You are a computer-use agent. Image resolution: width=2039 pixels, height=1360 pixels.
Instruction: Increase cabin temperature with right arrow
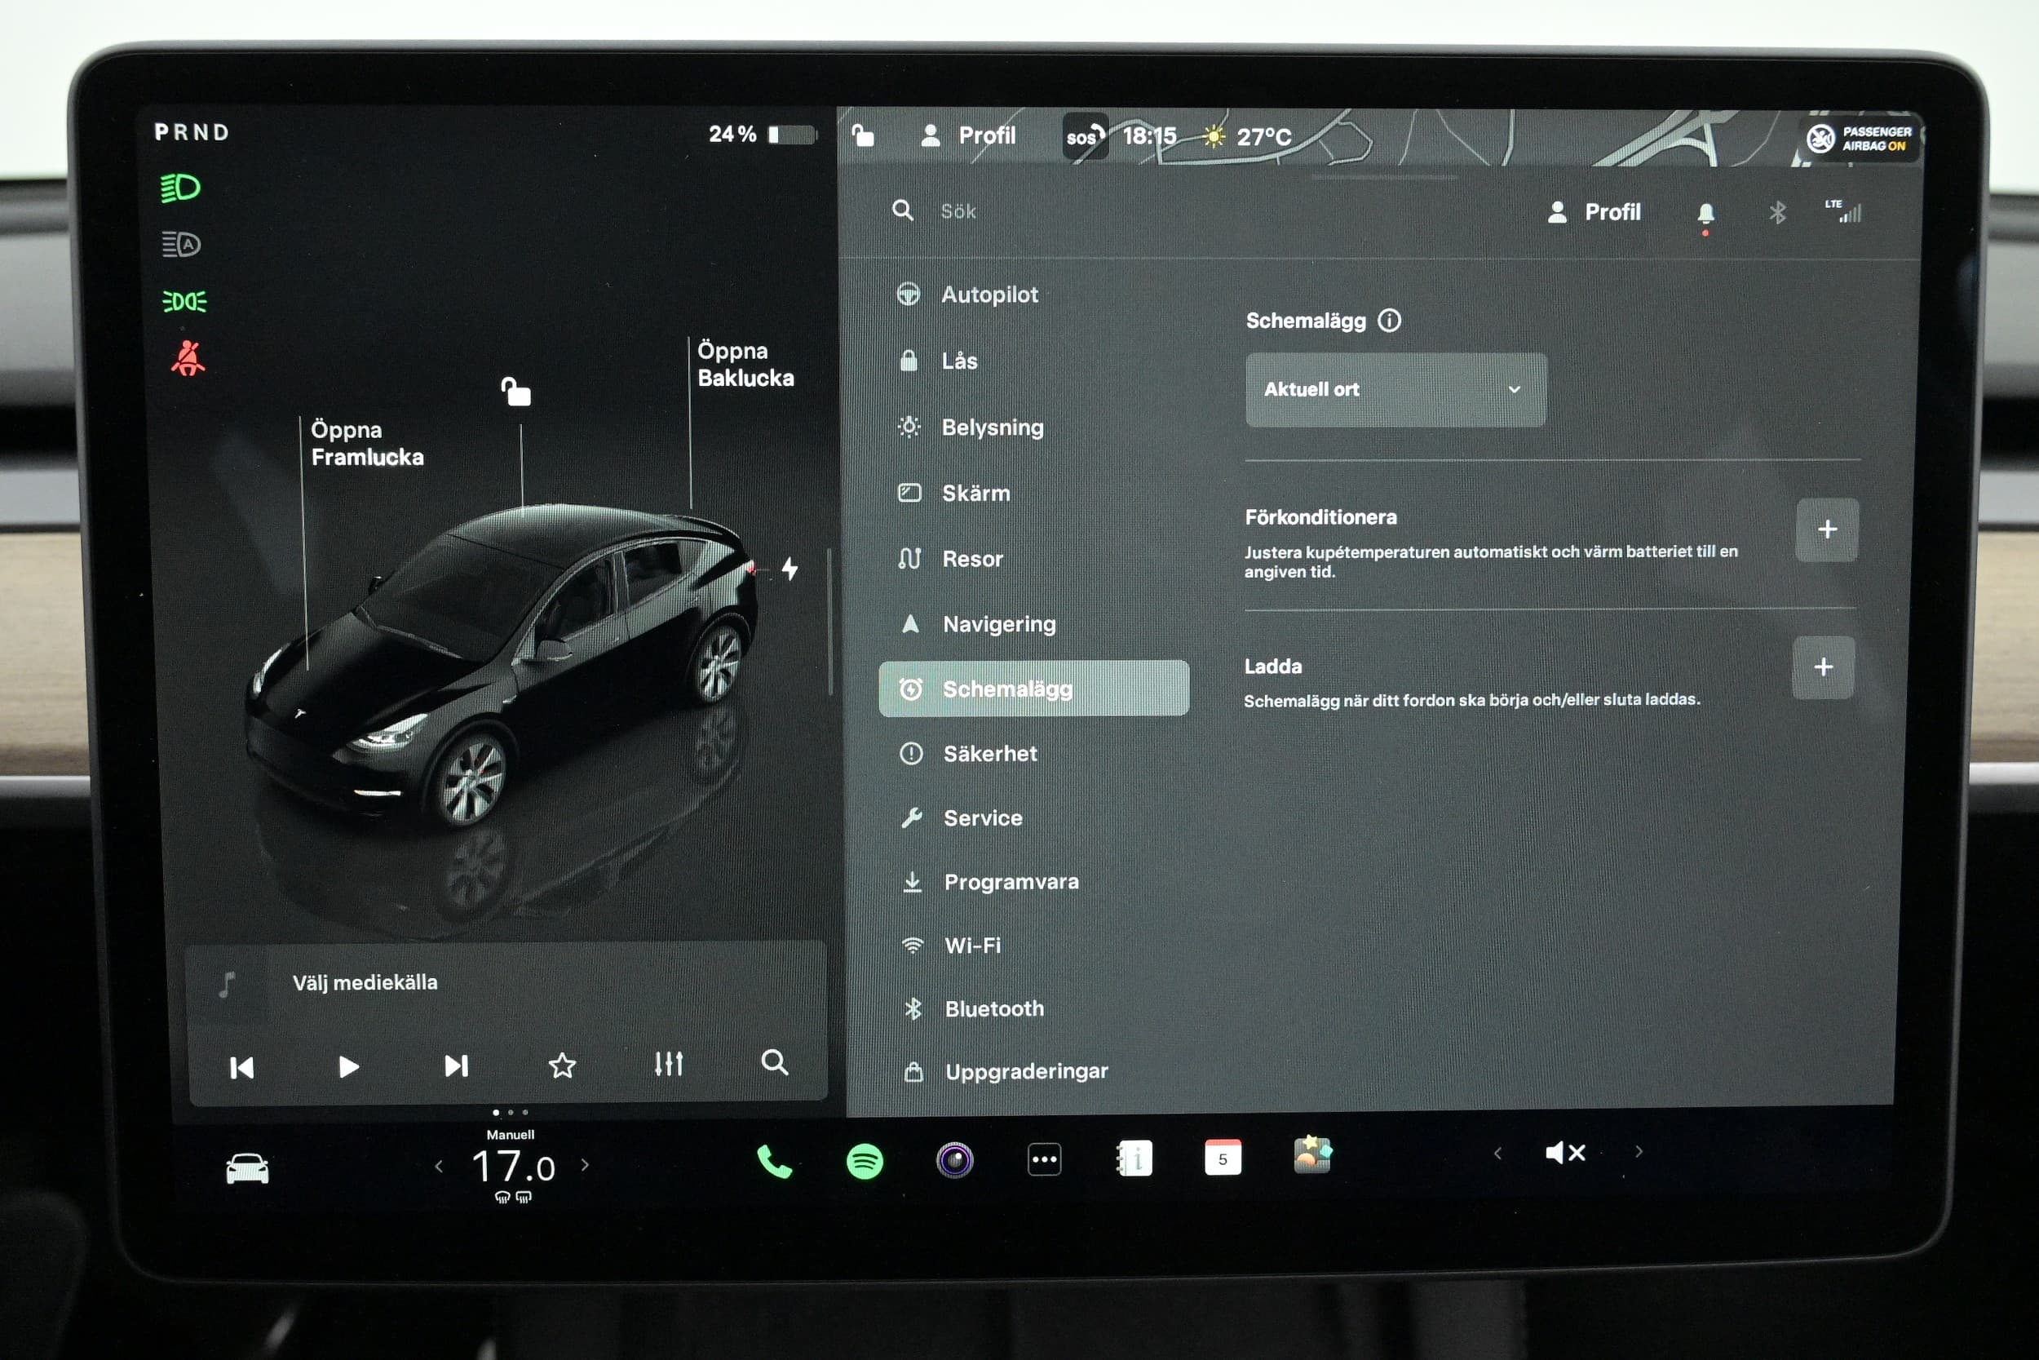(585, 1165)
